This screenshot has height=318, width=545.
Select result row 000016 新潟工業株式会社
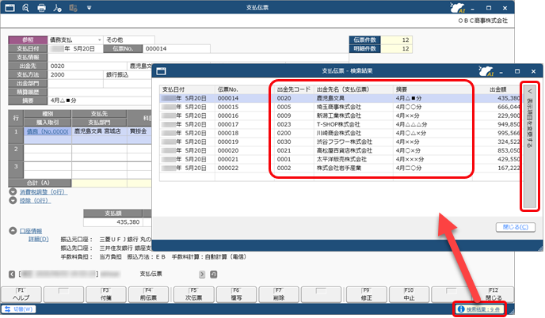(x=341, y=115)
